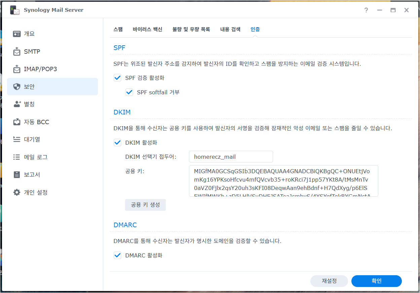Disable DMARC 활성화

[117, 255]
